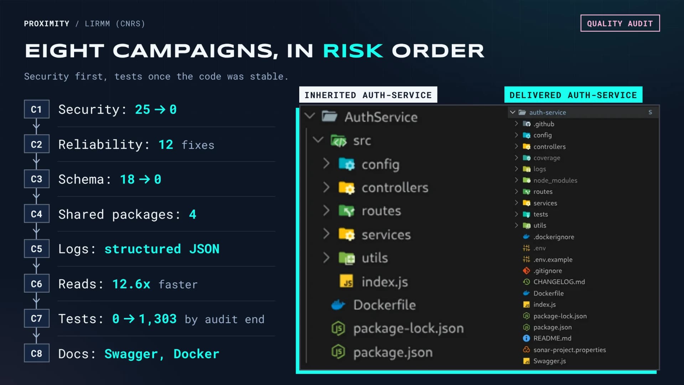This screenshot has height=385, width=684.
Task: Click the sonar-project.properties icon
Action: (526, 349)
